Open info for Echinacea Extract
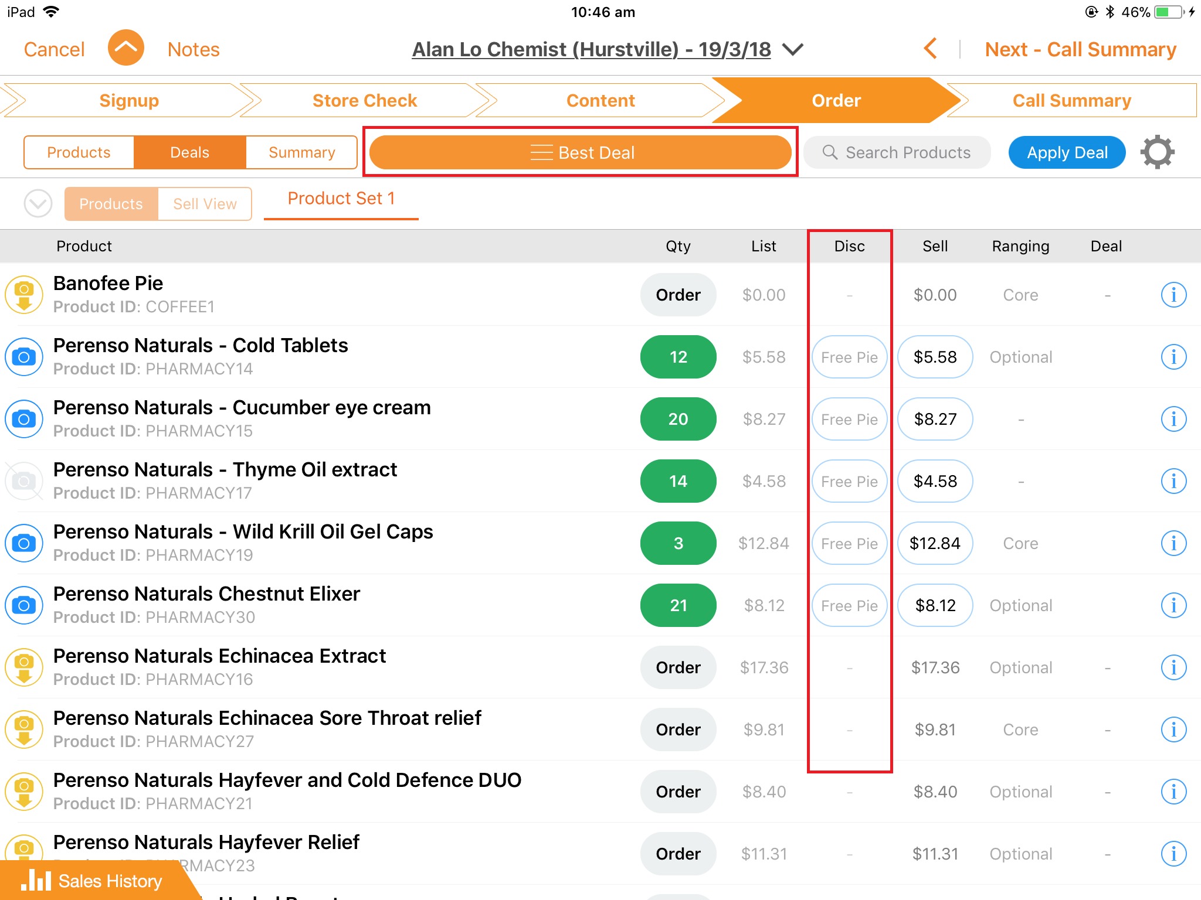The width and height of the screenshot is (1201, 900). pos(1173,667)
